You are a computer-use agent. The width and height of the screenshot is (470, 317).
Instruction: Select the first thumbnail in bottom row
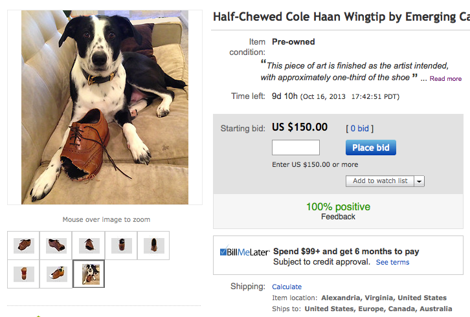24,274
